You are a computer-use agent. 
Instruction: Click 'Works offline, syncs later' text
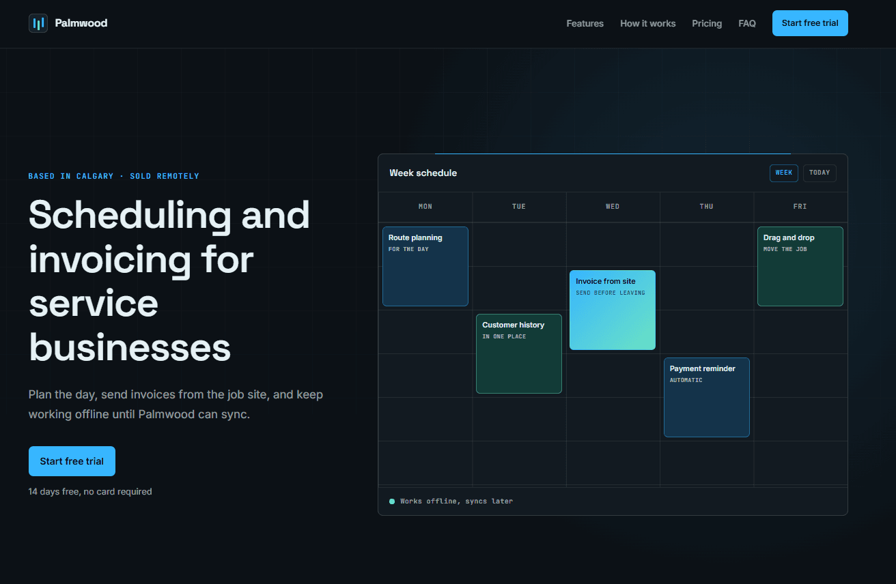tap(456, 501)
